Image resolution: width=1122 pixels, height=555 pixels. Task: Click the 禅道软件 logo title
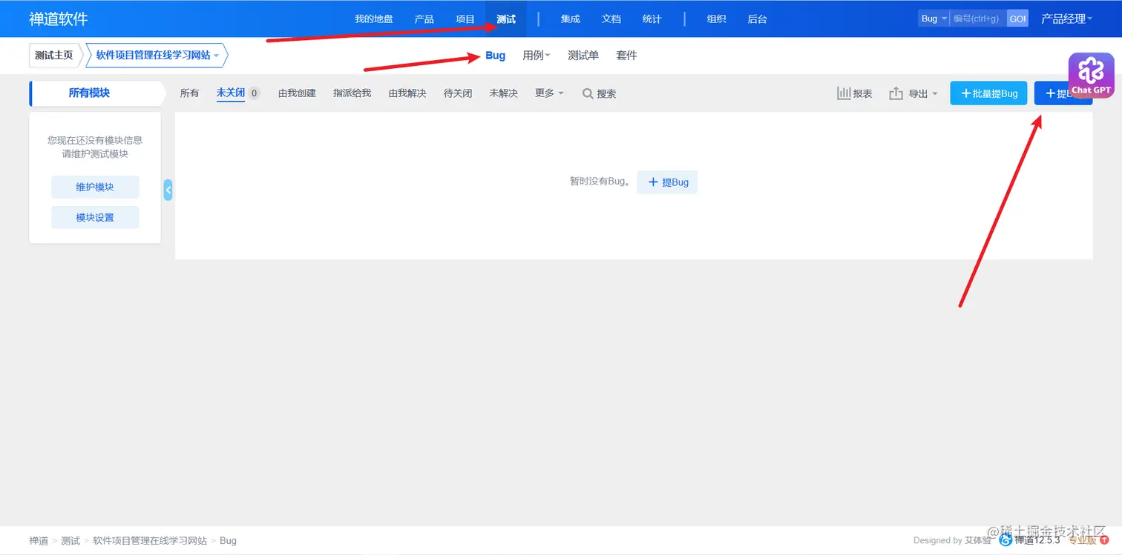click(59, 19)
